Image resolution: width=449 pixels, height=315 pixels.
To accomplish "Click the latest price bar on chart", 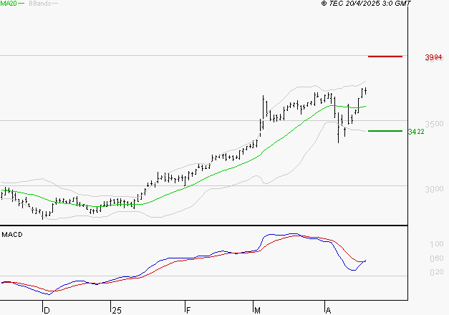I will pos(366,91).
